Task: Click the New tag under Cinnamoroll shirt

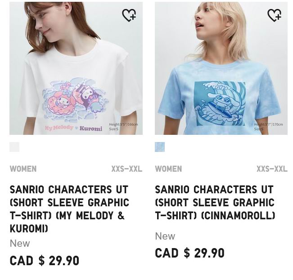Action: [x=165, y=236]
